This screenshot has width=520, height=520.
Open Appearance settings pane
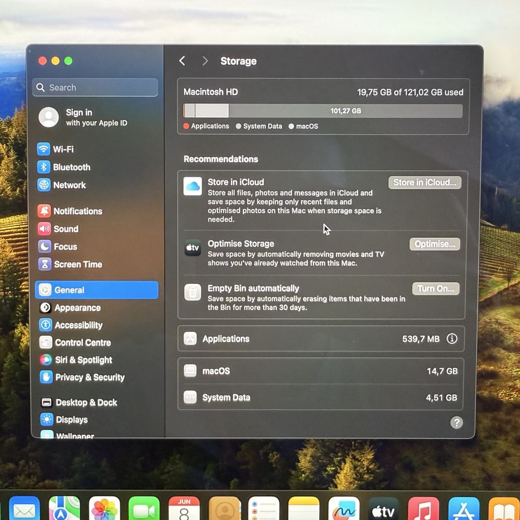[70, 308]
